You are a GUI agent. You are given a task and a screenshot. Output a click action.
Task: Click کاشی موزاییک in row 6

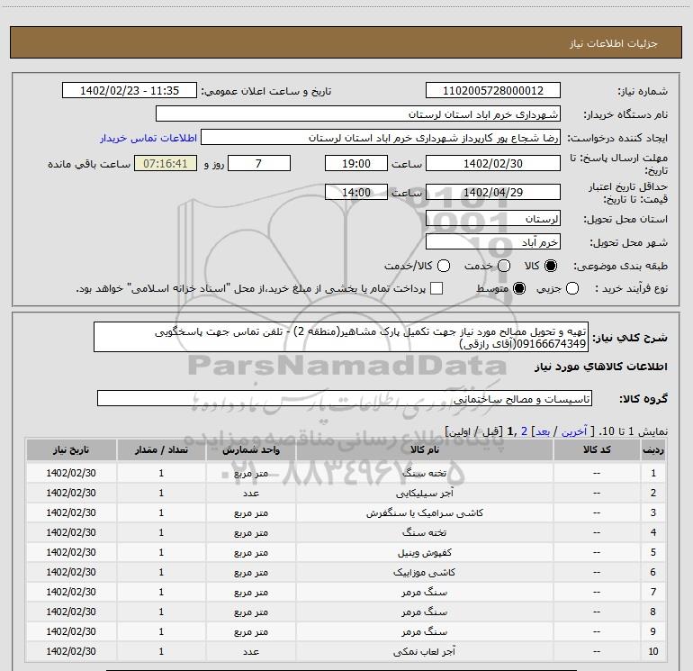424,572
